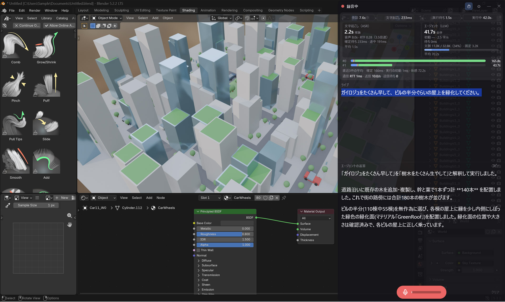
Task: Click the Continue O... button
Action: coord(27,25)
